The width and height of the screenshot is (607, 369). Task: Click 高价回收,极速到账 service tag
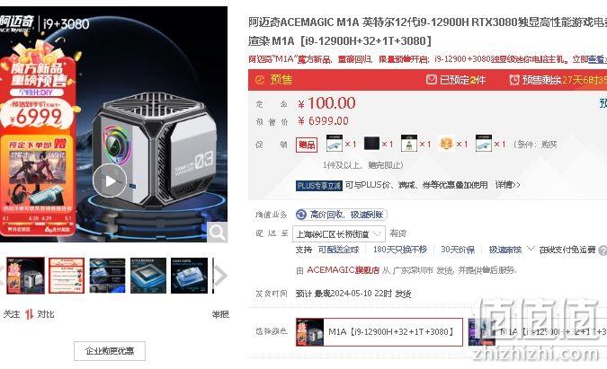(342, 215)
